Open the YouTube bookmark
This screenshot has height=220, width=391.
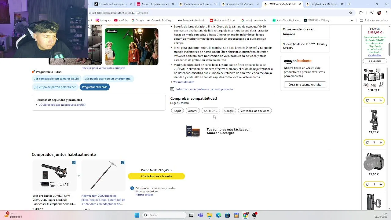121,20
